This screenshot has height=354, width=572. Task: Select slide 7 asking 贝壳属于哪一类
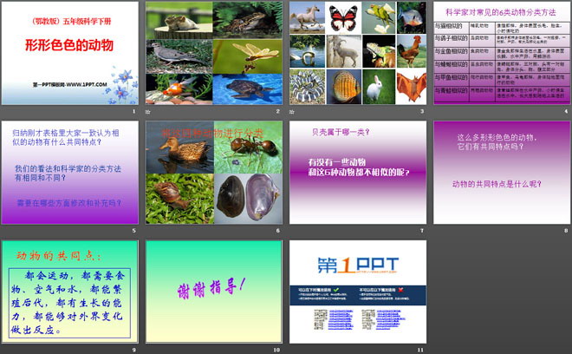point(357,173)
